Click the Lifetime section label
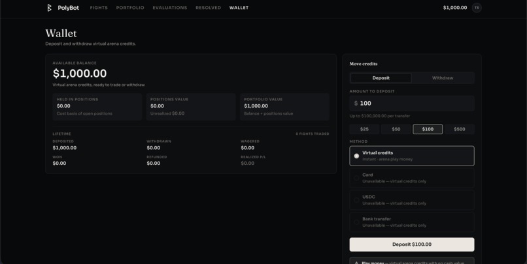Viewport: 527px width, 264px height. pos(62,134)
